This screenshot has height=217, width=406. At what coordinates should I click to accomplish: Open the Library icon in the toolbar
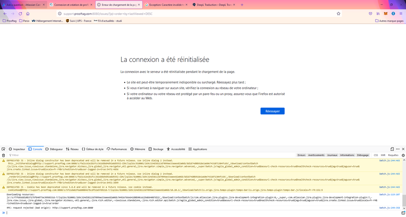(378, 14)
